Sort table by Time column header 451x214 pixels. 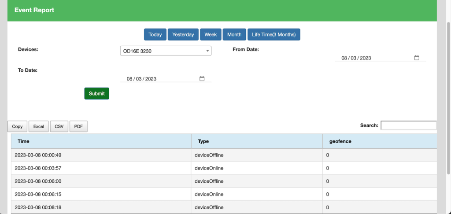point(101,141)
